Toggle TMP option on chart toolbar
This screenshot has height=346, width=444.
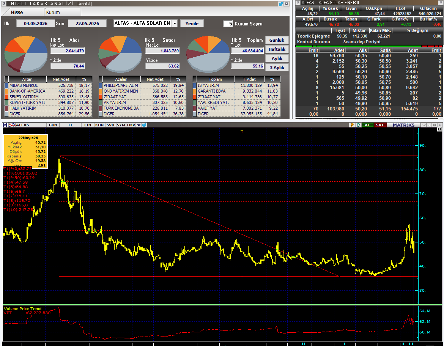click(131, 125)
